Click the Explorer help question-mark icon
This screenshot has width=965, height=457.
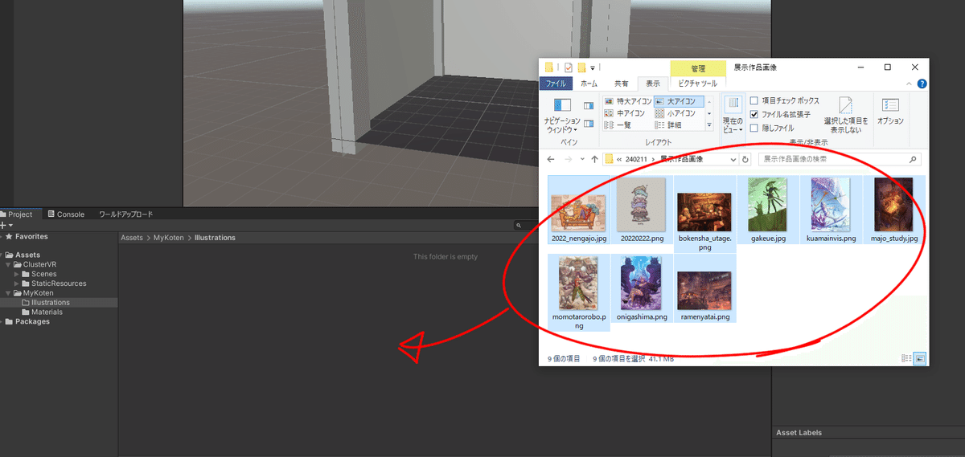pyautogui.click(x=922, y=83)
